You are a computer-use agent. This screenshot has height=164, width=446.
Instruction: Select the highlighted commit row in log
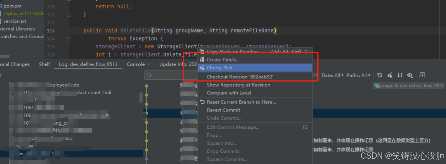pyautogui.click(x=295, y=113)
